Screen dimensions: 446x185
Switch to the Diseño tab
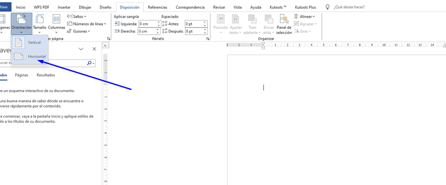[106, 7]
